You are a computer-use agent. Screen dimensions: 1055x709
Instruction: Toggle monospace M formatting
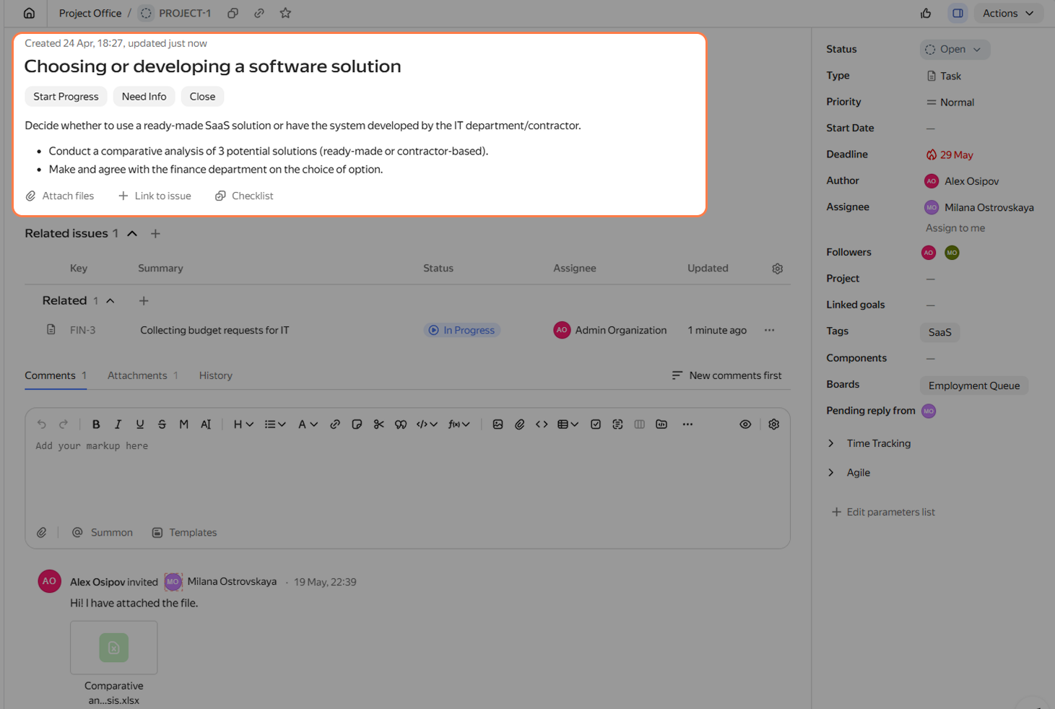coord(184,425)
